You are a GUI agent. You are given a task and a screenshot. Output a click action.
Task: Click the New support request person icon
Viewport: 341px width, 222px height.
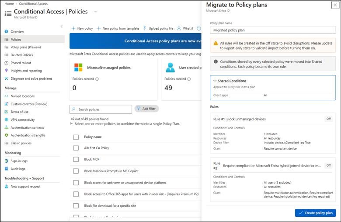click(x=6, y=186)
